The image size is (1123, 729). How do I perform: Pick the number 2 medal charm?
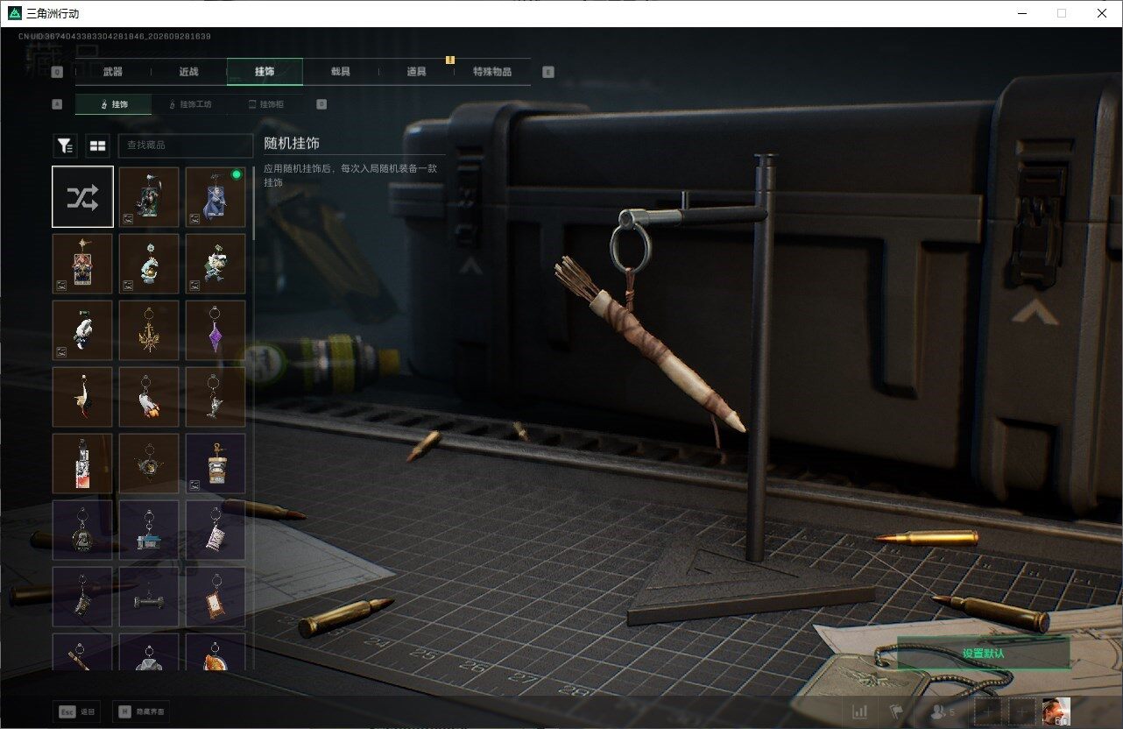pos(82,530)
